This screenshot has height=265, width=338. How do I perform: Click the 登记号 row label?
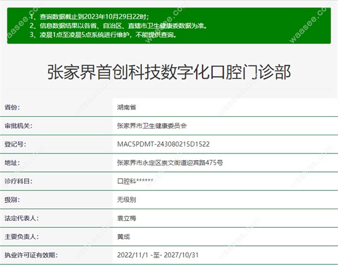click(x=16, y=144)
